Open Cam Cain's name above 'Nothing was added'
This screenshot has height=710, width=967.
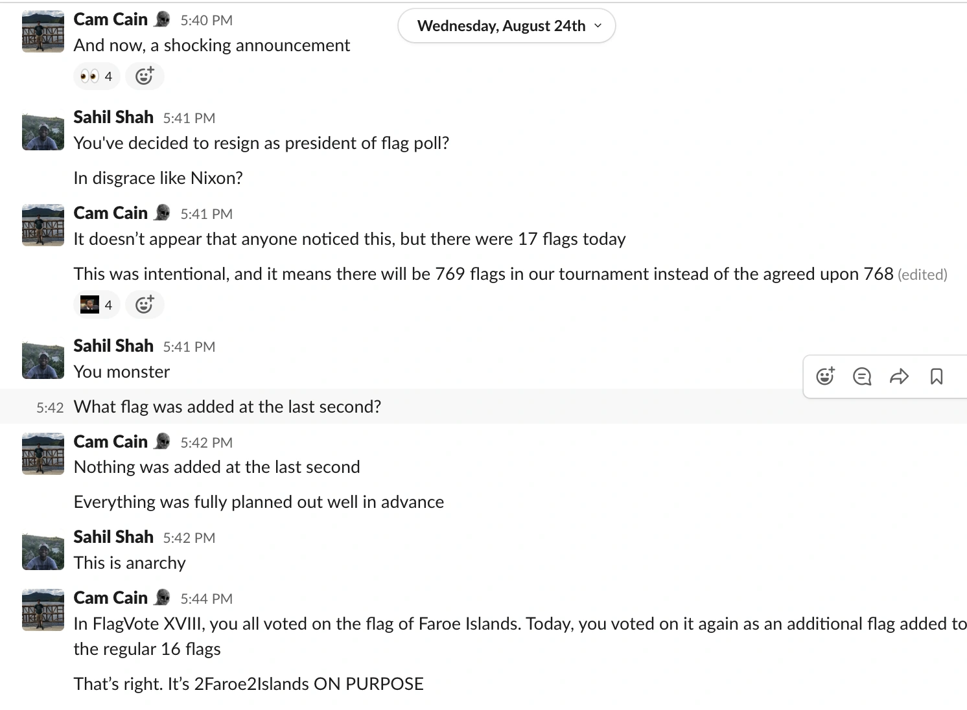111,442
